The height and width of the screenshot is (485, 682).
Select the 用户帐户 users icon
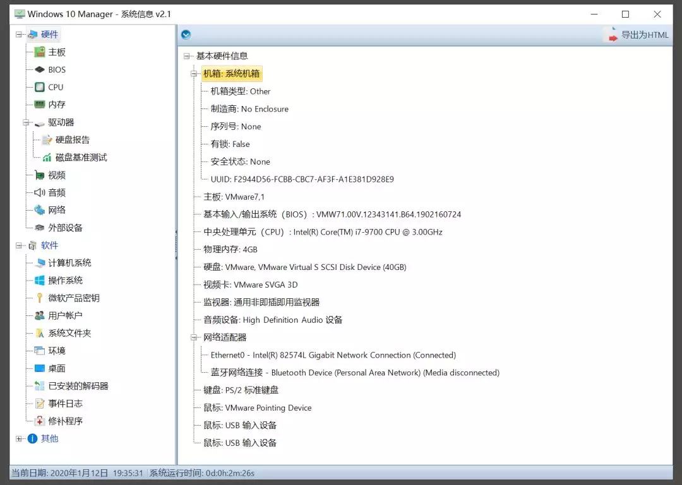[x=40, y=315]
